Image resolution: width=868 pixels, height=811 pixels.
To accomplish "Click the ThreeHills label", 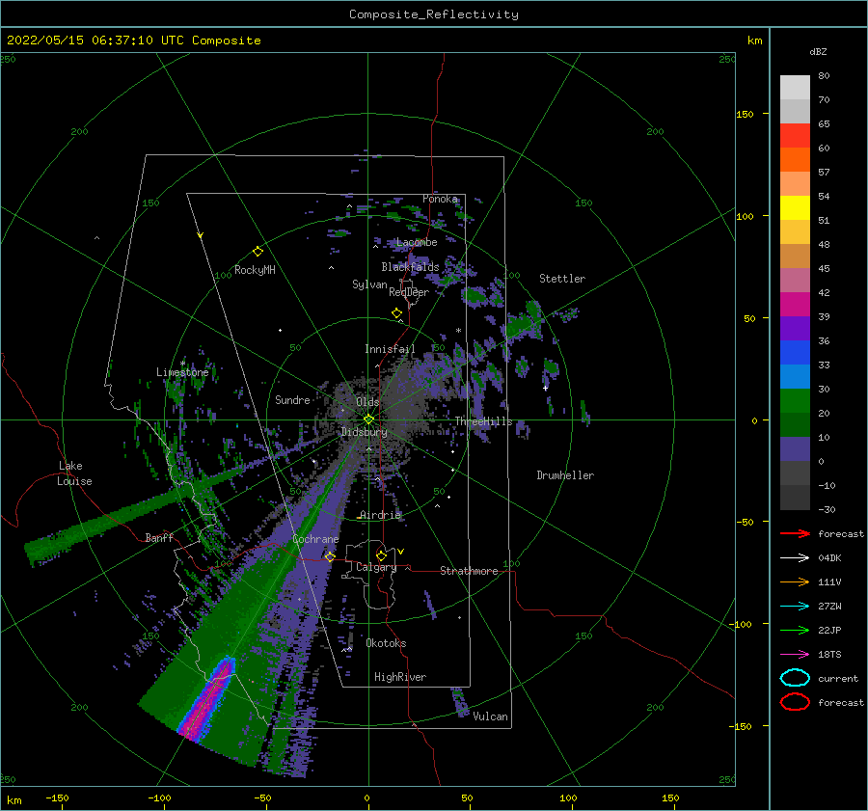I will [484, 421].
